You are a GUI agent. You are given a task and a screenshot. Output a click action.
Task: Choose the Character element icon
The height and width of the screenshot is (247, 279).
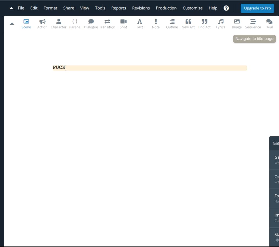click(x=59, y=24)
